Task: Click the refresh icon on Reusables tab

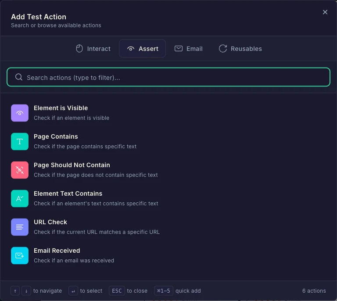Action: click(223, 49)
